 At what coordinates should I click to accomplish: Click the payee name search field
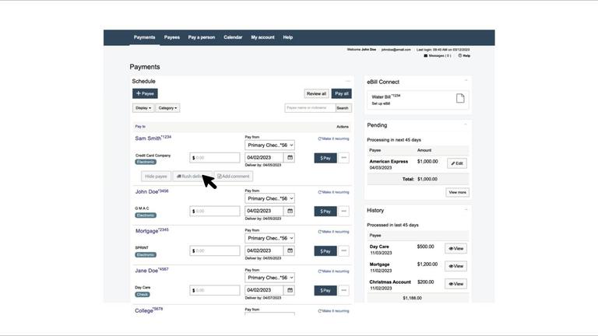pyautogui.click(x=309, y=108)
